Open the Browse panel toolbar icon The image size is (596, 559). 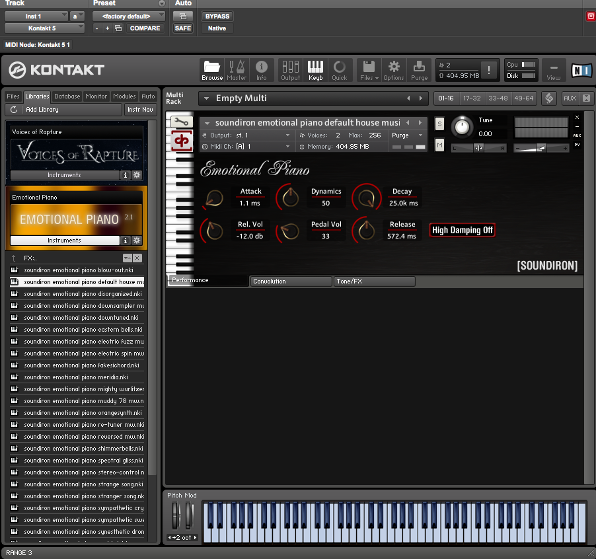coord(212,71)
